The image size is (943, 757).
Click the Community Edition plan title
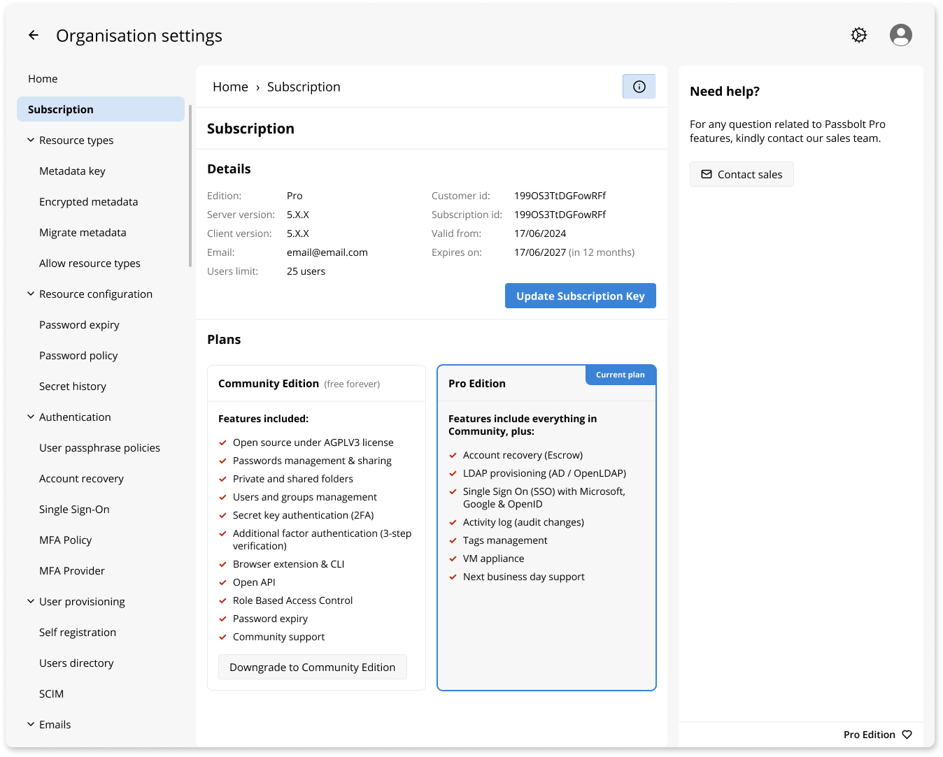pyautogui.click(x=269, y=384)
